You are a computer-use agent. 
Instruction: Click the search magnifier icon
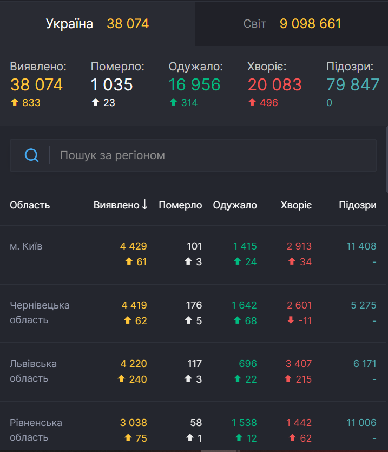(x=31, y=155)
